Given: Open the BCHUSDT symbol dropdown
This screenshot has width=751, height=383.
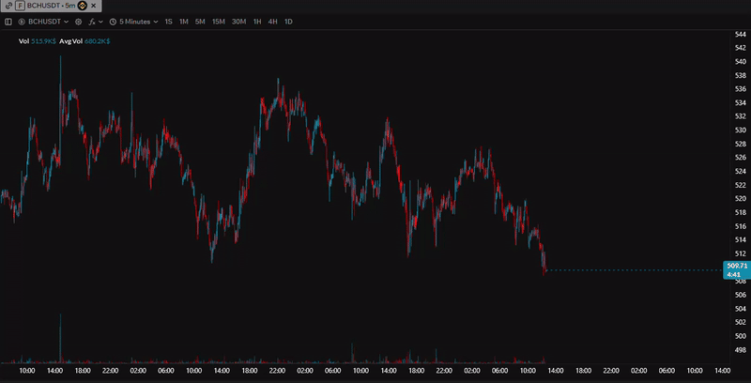Looking at the screenshot, I should [x=43, y=22].
